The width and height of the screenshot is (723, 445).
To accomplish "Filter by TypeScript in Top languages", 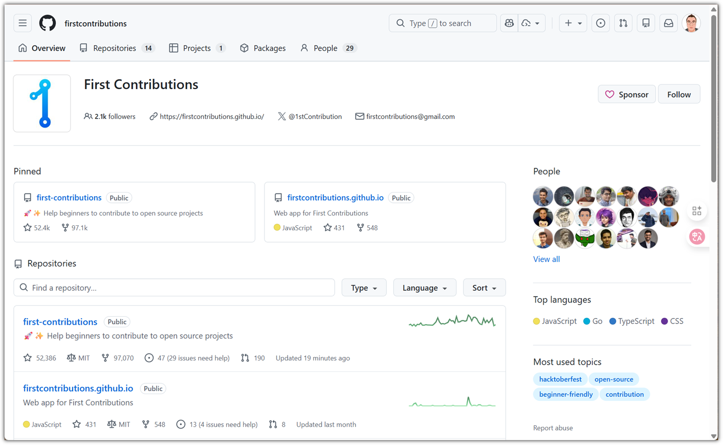I will click(632, 321).
